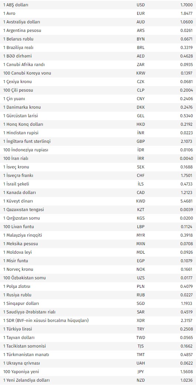Screen dimensions: 196x385
Task: Select the BYN currency code
Action: [x=141, y=39]
